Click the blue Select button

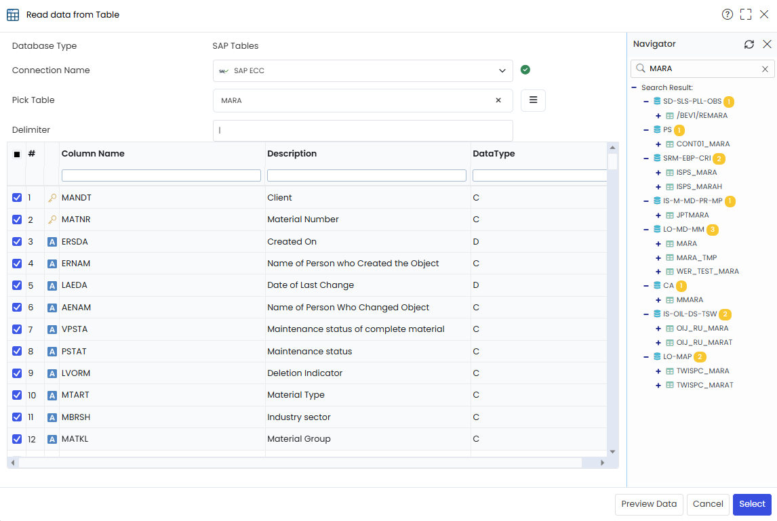pyautogui.click(x=752, y=504)
